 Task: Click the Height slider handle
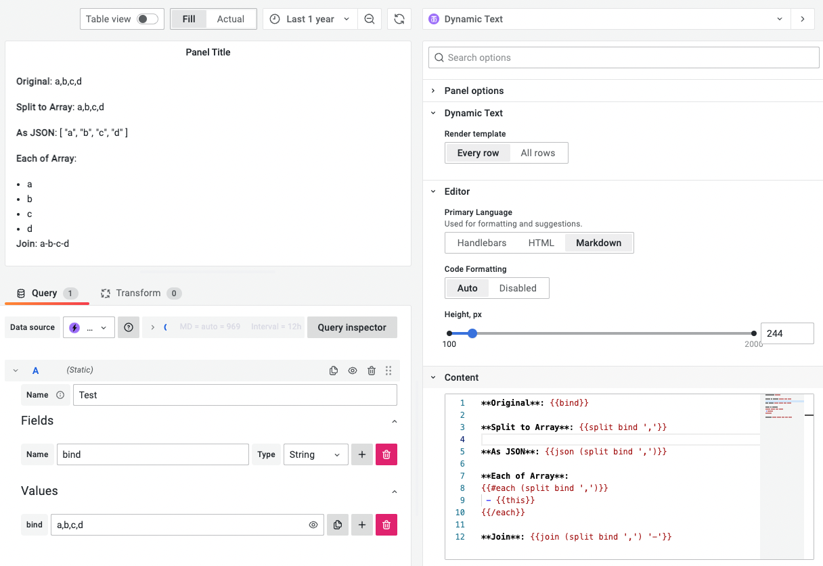point(472,333)
